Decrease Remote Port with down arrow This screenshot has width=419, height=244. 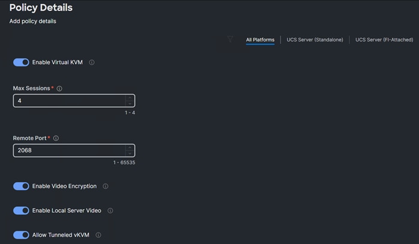(x=130, y=153)
